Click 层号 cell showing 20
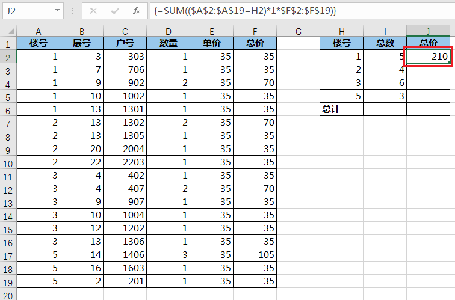Viewport: 455px width, 300px height. (81, 149)
